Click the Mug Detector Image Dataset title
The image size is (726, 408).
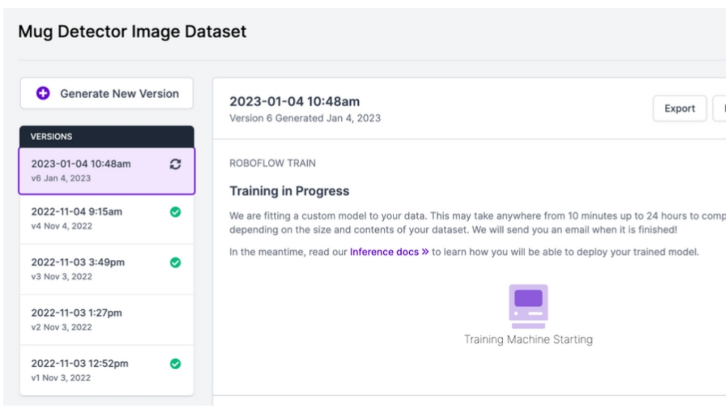pyautogui.click(x=132, y=31)
